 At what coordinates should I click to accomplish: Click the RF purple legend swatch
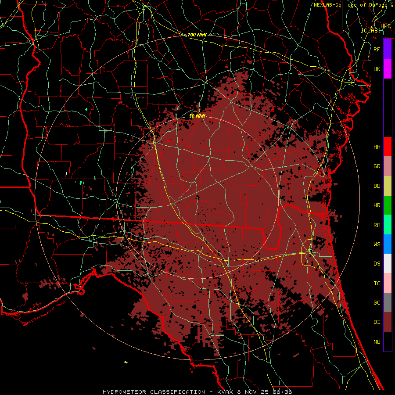point(388,49)
